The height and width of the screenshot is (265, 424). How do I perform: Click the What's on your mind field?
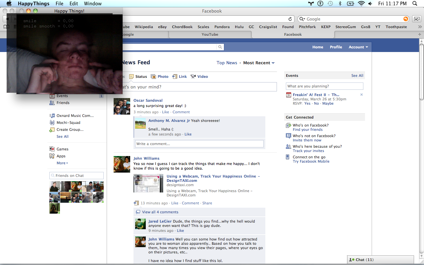tap(199, 87)
